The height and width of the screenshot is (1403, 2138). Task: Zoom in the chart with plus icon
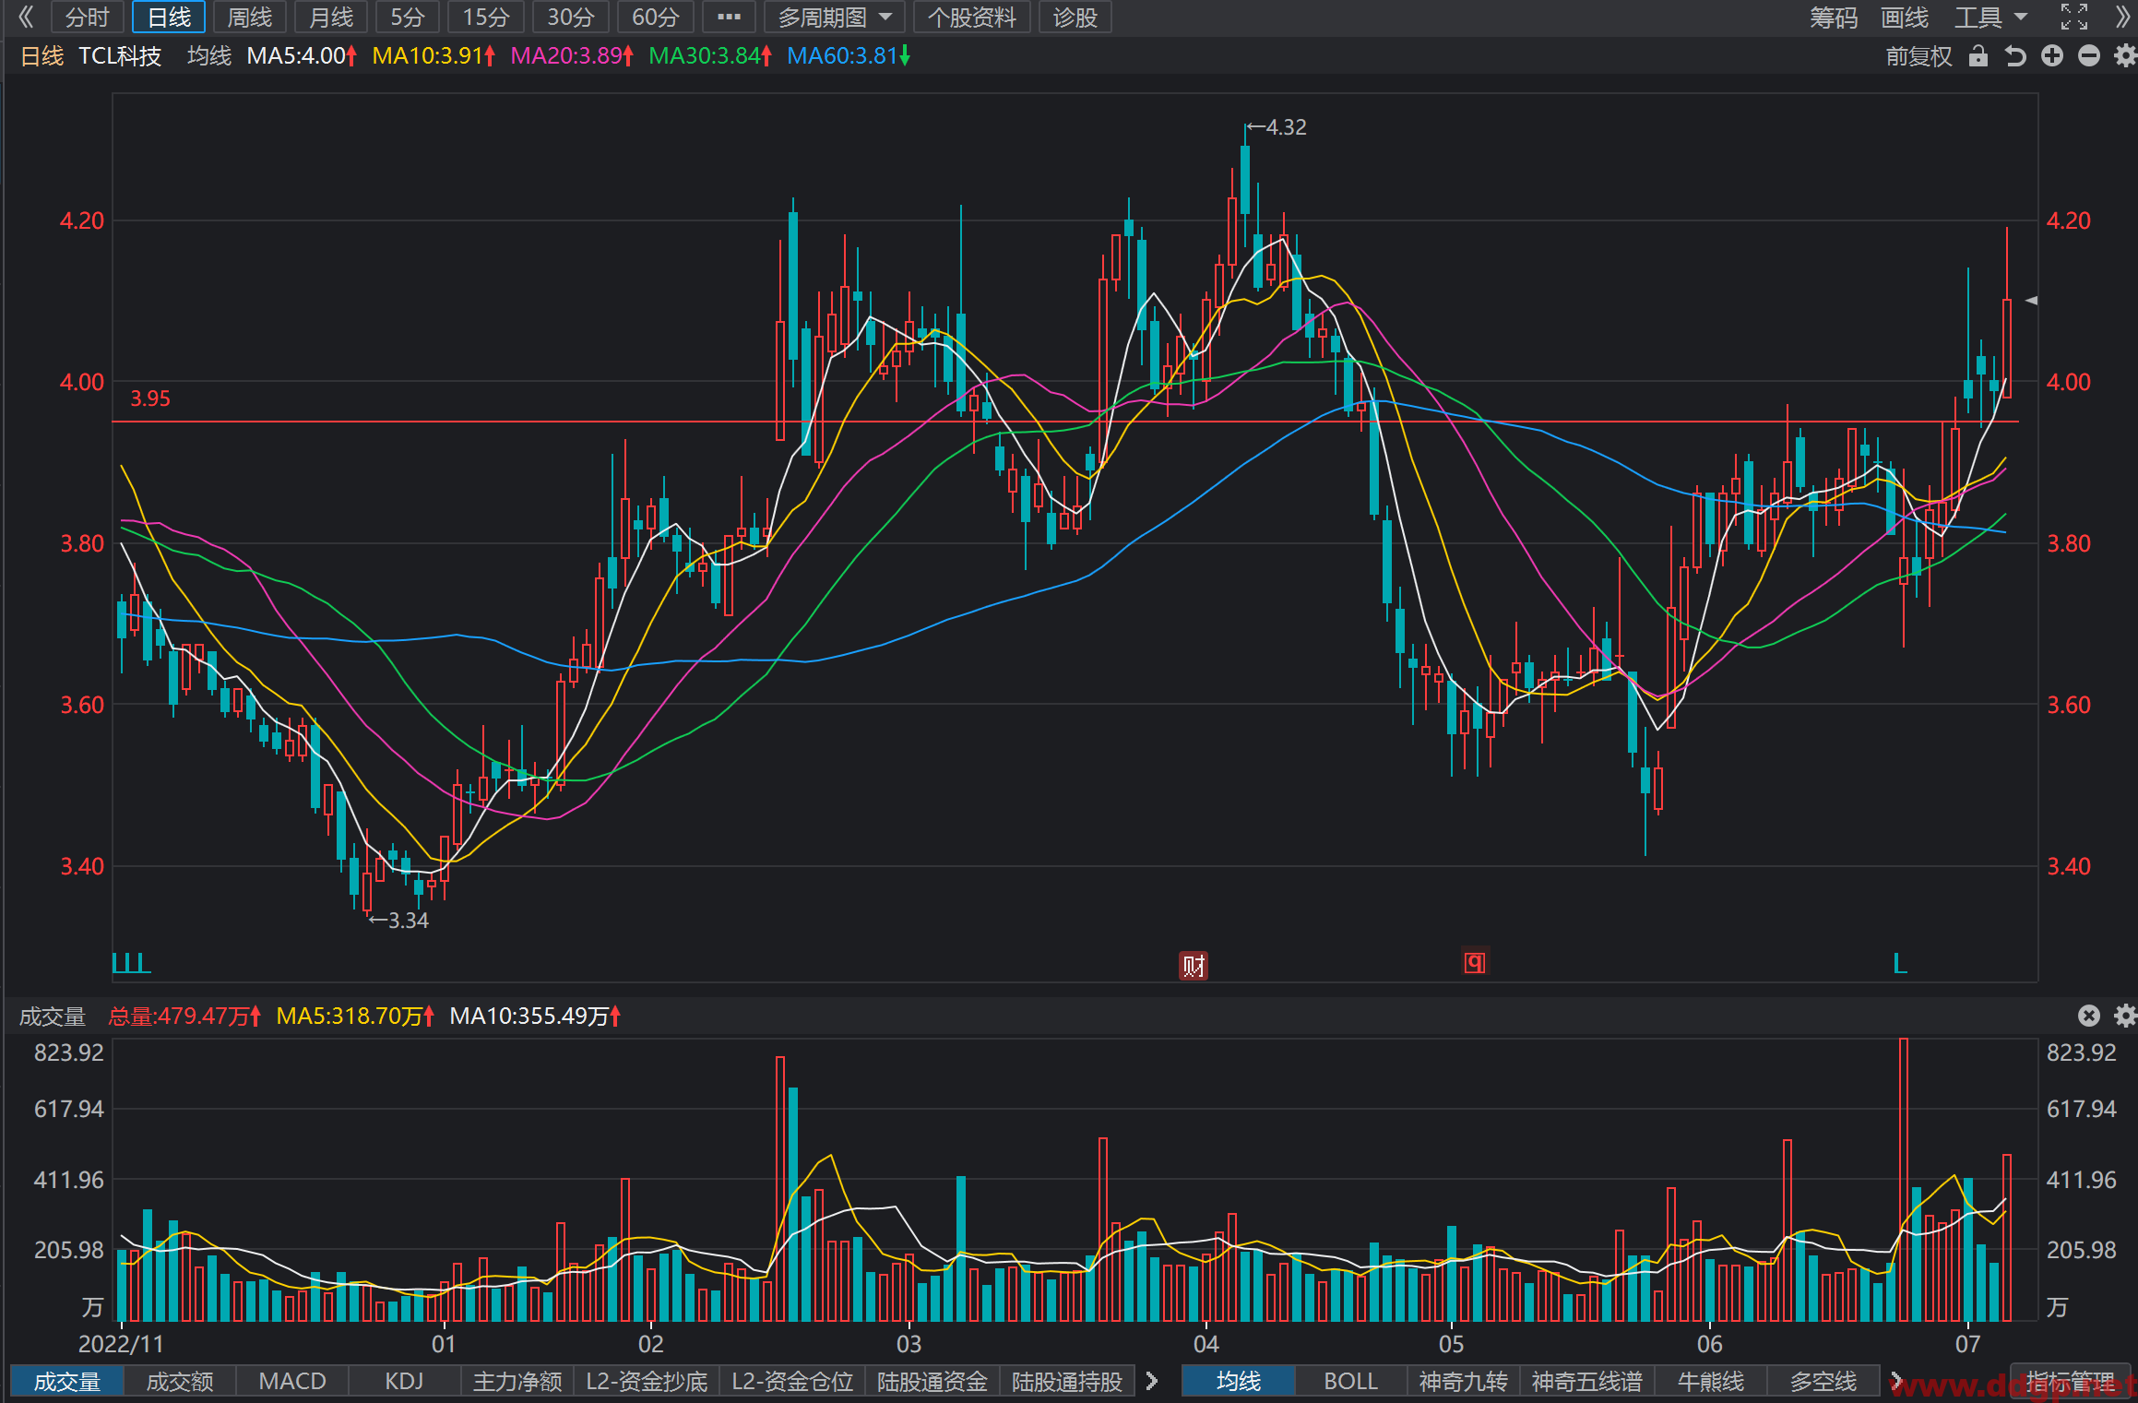point(2052,56)
